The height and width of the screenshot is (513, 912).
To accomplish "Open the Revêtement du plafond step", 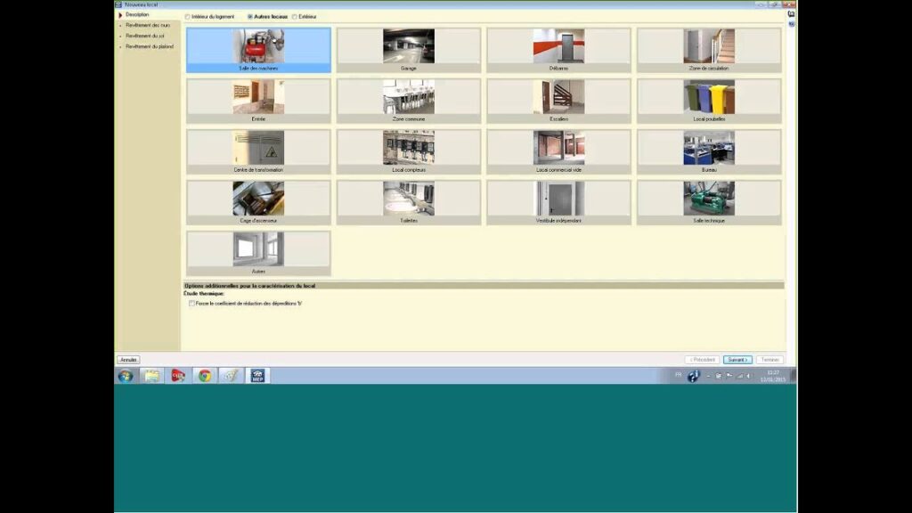I will 150,46.
